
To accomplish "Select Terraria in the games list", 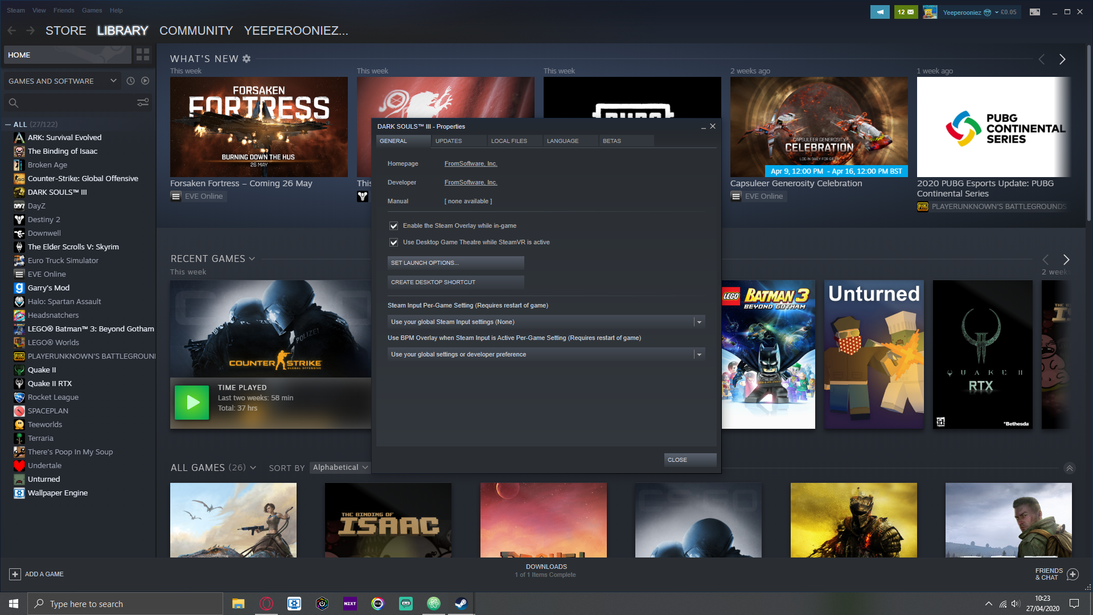I will (40, 438).
